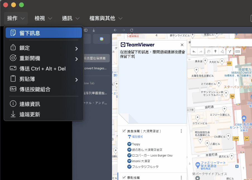Choose 遠端更新 menu item
252x180 pixels.
click(x=44, y=114)
